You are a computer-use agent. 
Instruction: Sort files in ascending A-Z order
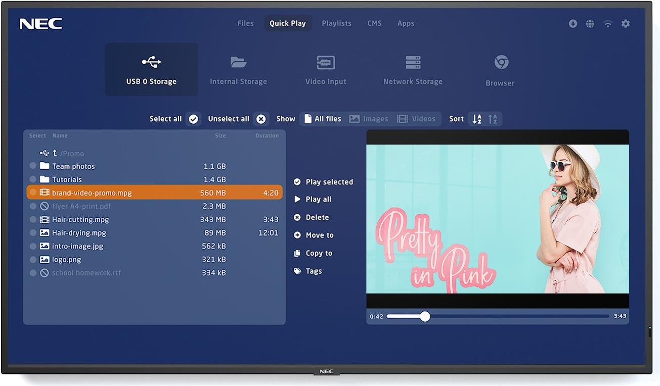click(477, 119)
